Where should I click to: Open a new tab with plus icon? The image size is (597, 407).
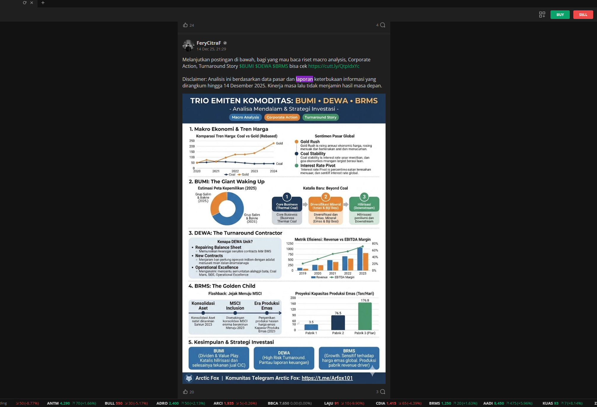pyautogui.click(x=43, y=3)
